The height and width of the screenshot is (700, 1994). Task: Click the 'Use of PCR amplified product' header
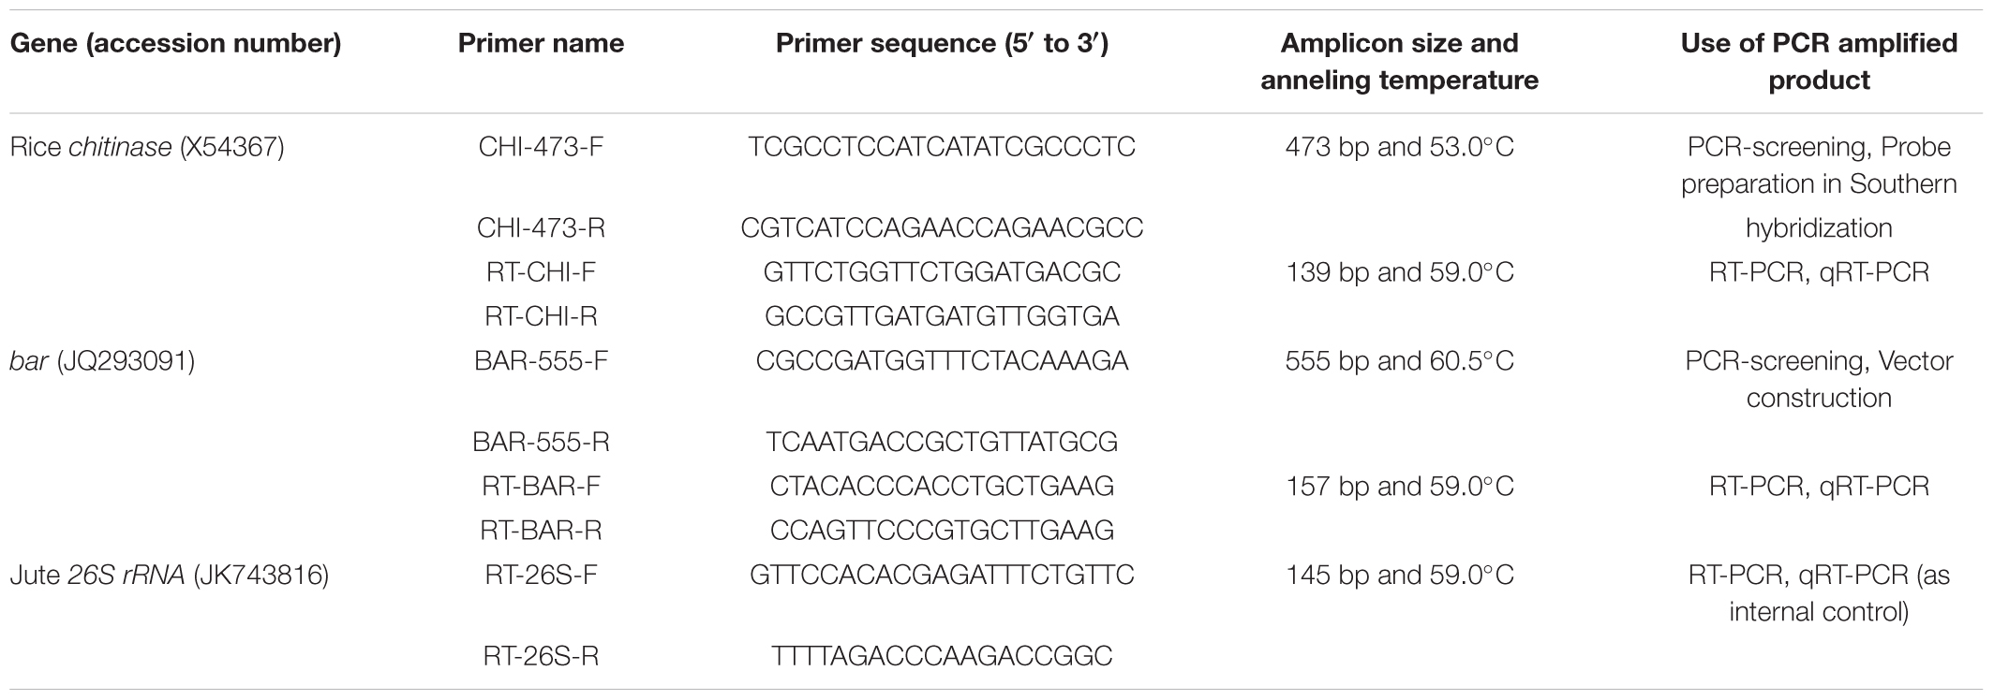coord(1819,62)
